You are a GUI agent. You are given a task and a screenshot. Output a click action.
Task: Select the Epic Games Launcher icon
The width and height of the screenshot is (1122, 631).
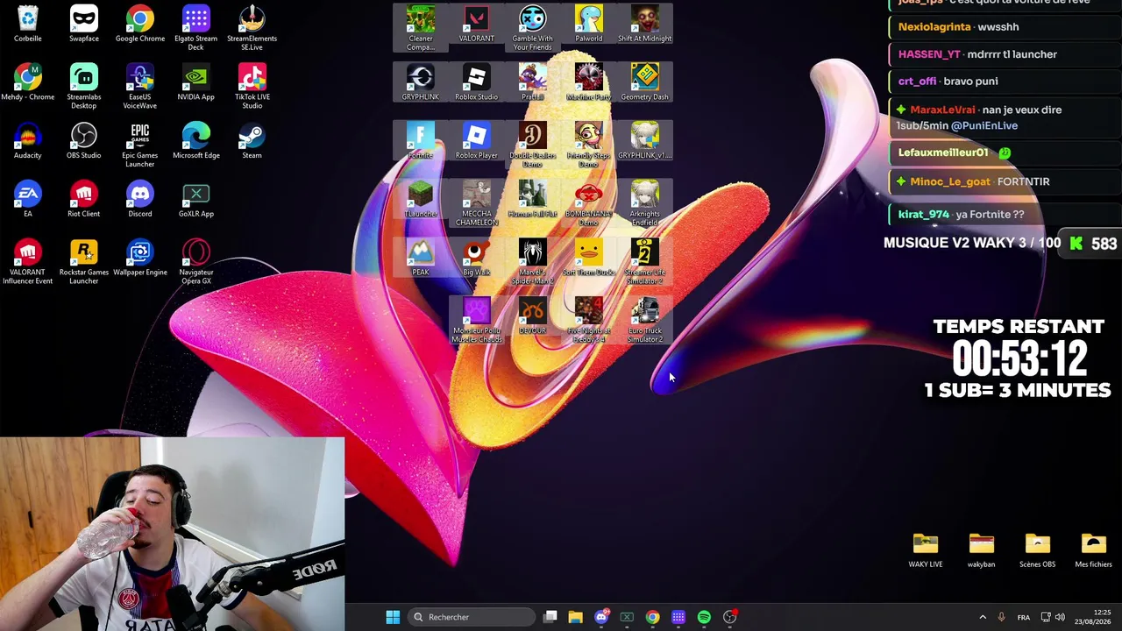[x=140, y=146]
